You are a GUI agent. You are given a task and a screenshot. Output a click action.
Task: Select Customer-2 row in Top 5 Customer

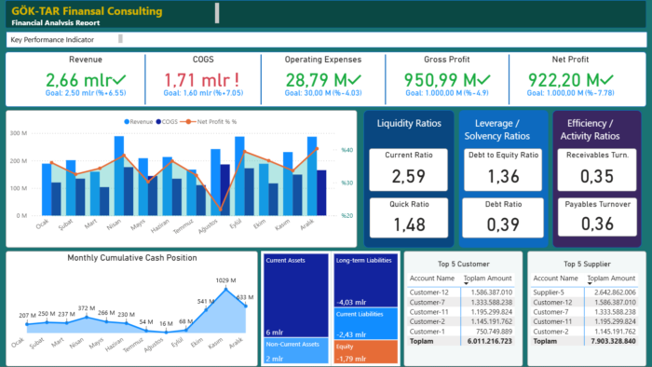(x=461, y=321)
